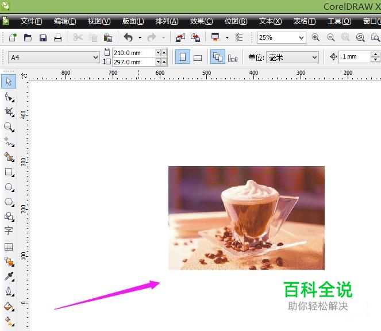The image size is (381, 331).
Task: Open the 表格(T) menu
Action: (x=305, y=21)
